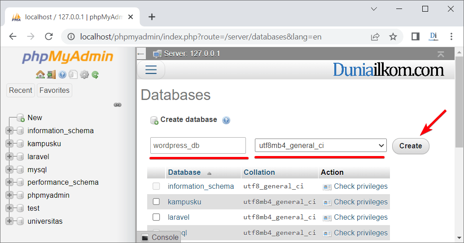Image resolution: width=464 pixels, height=243 pixels.
Task: Close the localhost phpMyAdmin tab
Action: point(130,17)
